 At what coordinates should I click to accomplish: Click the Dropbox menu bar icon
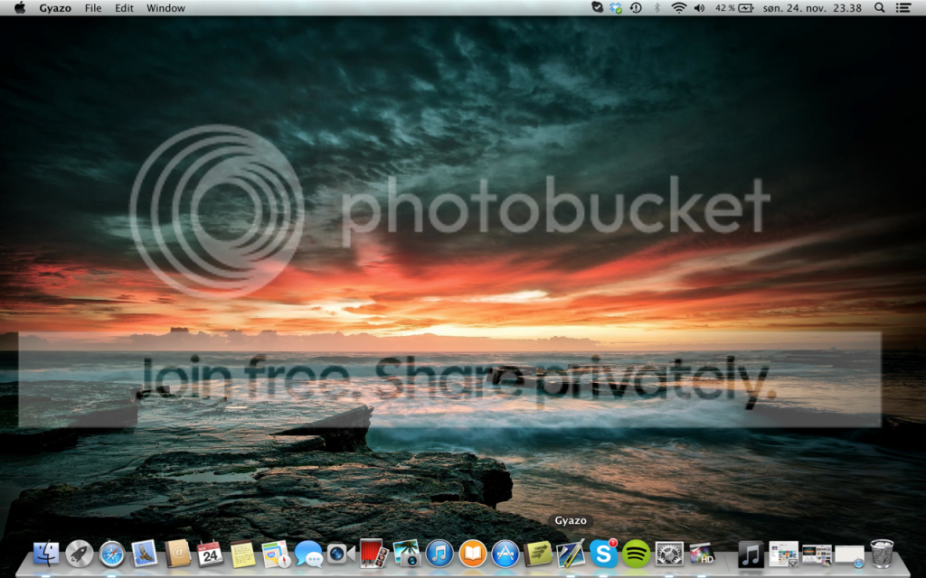tap(616, 7)
